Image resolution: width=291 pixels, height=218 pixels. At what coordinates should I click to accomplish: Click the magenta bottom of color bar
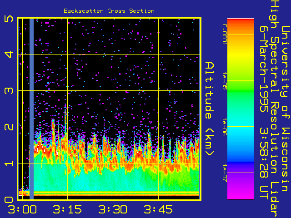click(x=241, y=194)
